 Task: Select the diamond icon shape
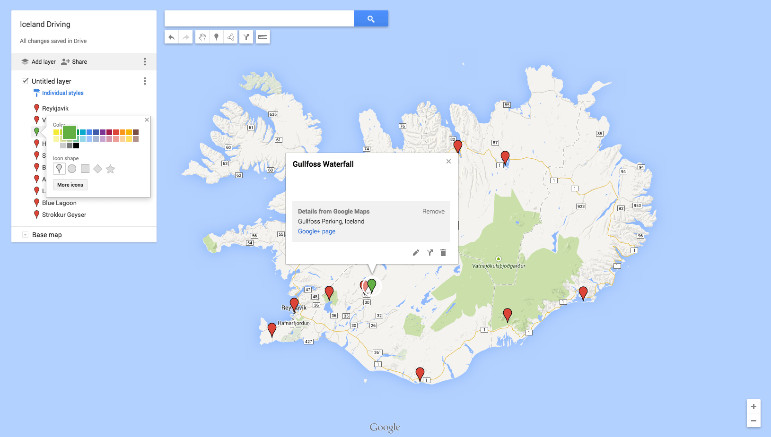(98, 169)
